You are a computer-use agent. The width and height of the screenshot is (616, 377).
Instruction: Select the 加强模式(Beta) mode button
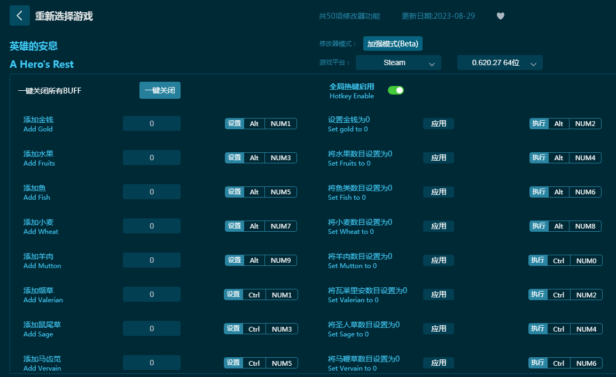click(393, 44)
